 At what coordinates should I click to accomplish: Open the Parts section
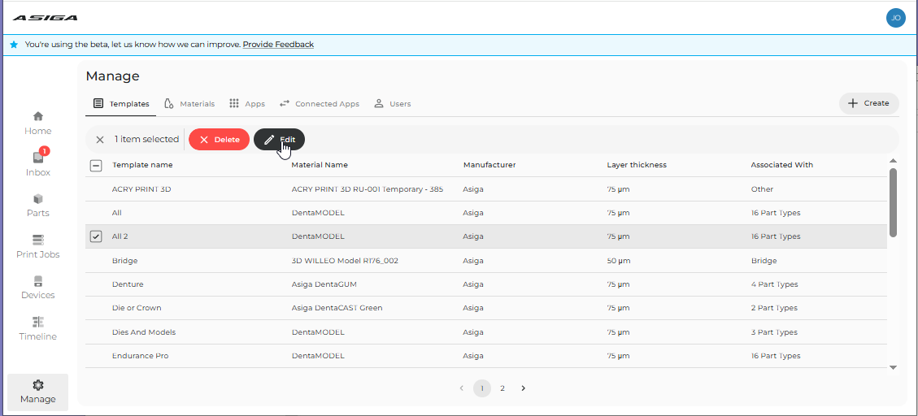tap(38, 206)
